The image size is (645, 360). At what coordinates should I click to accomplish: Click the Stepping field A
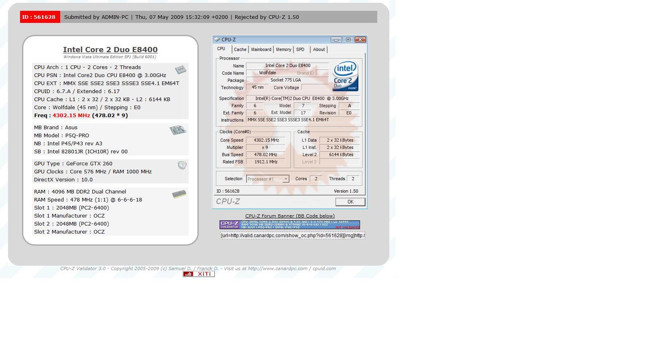click(x=349, y=106)
